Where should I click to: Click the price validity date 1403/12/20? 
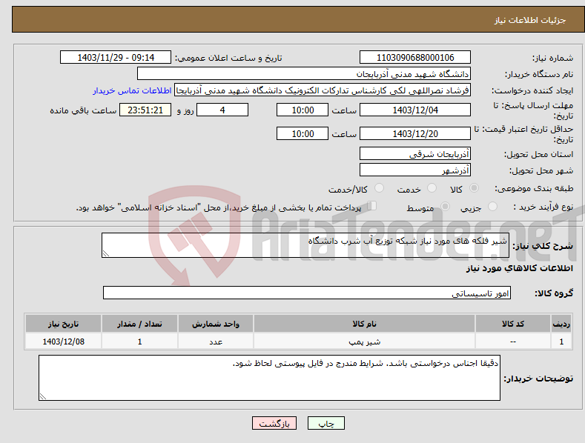(415, 133)
